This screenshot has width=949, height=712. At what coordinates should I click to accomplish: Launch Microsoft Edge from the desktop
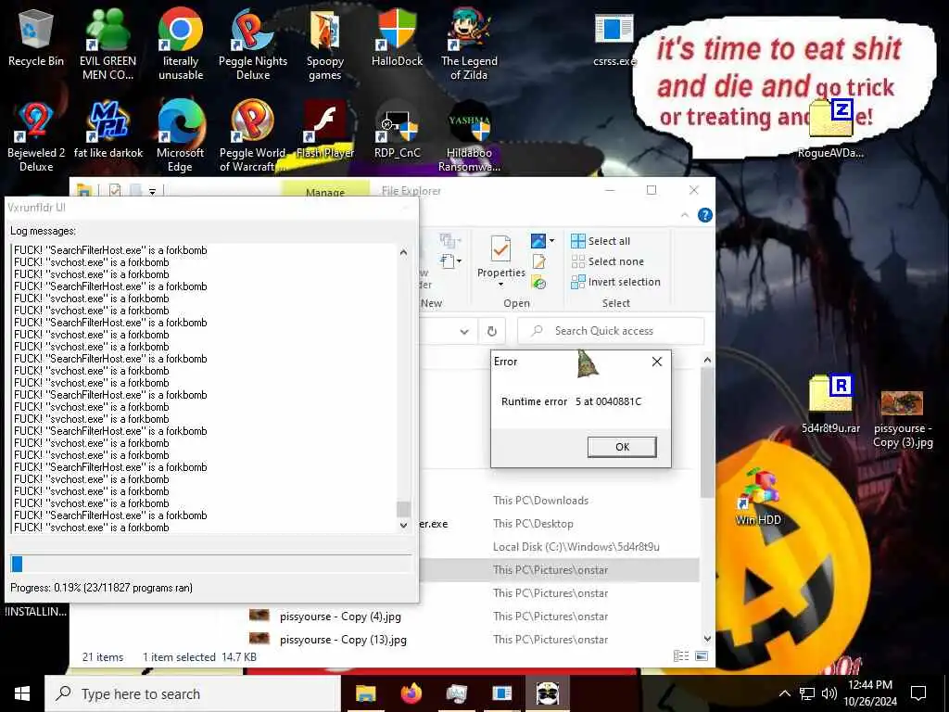coord(181,136)
